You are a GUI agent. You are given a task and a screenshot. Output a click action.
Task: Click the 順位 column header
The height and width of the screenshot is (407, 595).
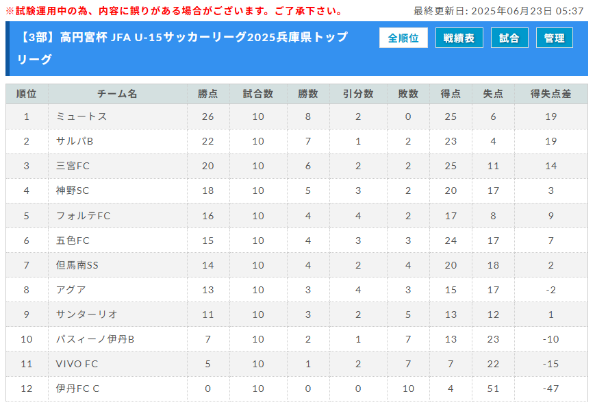pos(27,94)
